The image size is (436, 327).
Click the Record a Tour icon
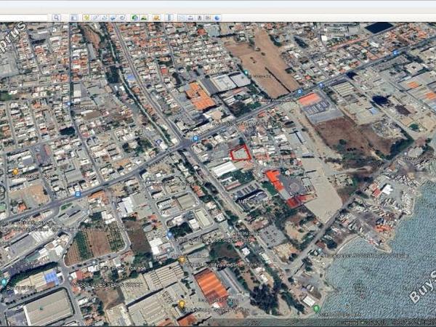[x=123, y=17]
